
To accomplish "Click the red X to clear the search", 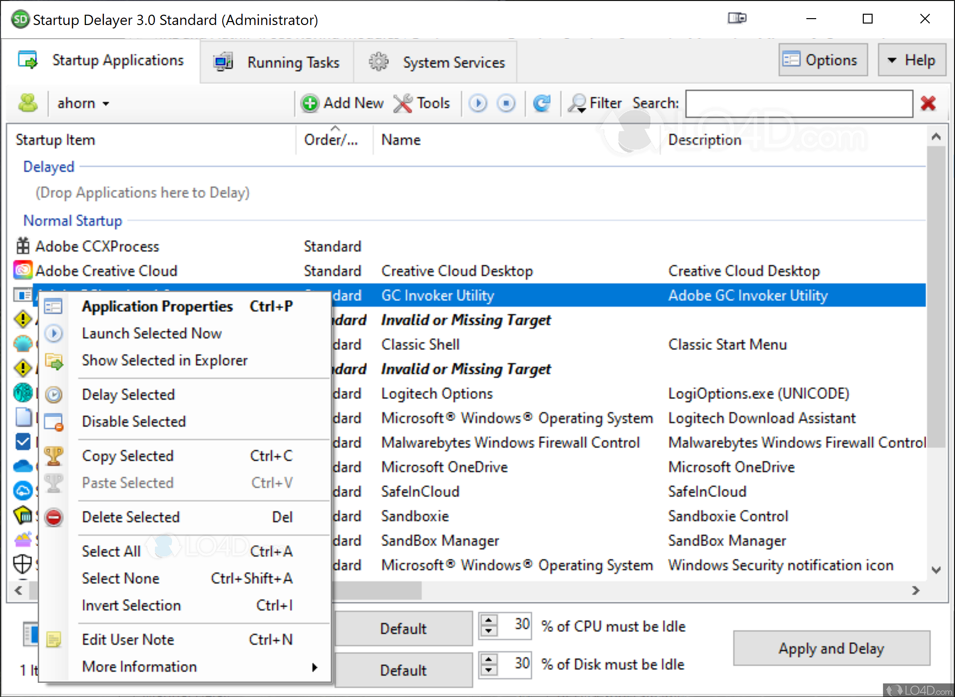I will tap(929, 103).
